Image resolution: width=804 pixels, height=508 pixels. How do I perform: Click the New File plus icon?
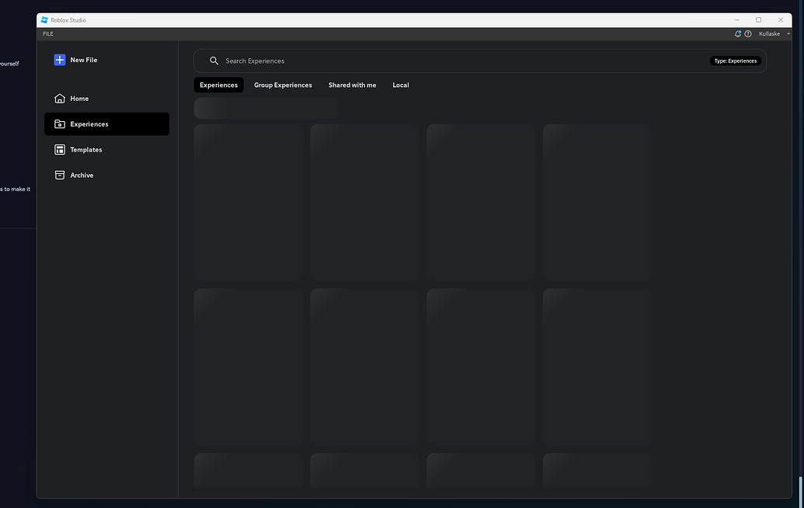coord(60,60)
